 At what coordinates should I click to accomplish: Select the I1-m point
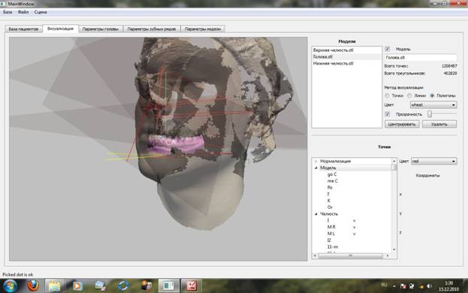tap(333, 246)
